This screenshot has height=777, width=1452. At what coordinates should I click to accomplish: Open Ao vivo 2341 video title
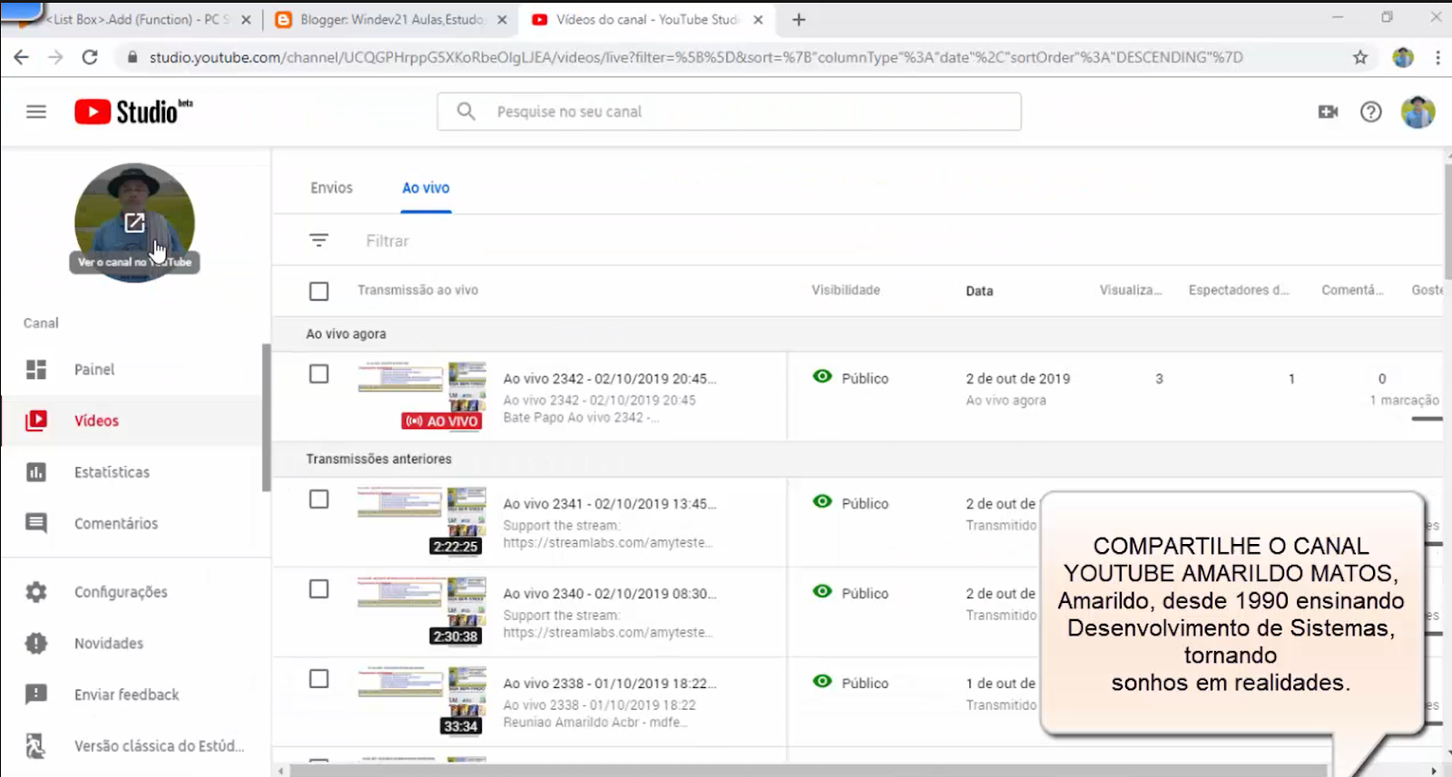[609, 503]
